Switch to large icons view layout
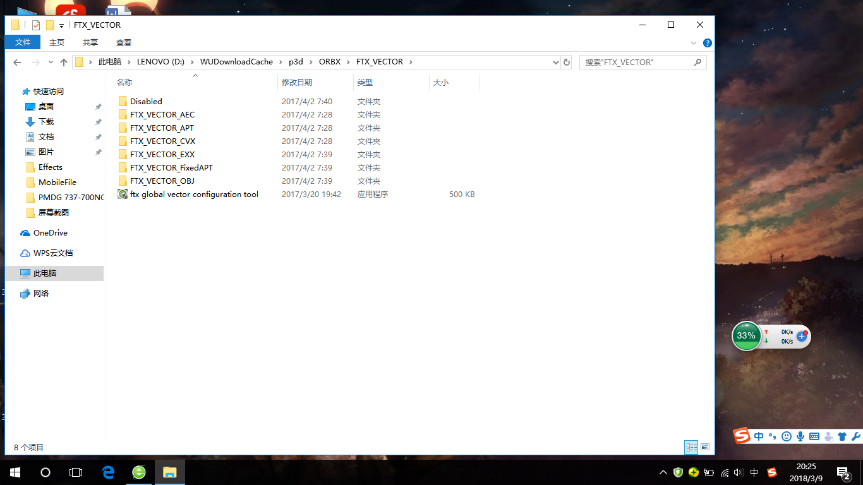 pos(705,447)
